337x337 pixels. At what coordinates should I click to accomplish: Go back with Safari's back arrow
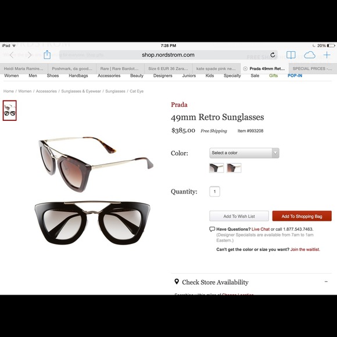coord(12,55)
